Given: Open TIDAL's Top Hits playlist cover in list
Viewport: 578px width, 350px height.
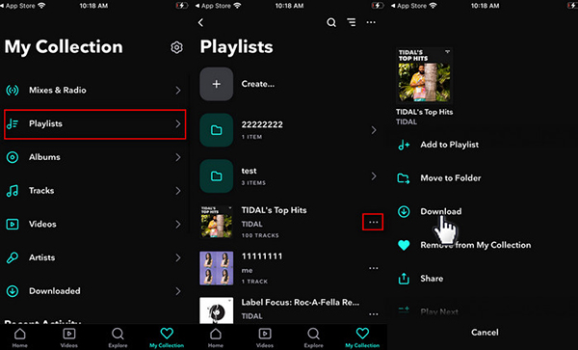Looking at the screenshot, I should [217, 222].
